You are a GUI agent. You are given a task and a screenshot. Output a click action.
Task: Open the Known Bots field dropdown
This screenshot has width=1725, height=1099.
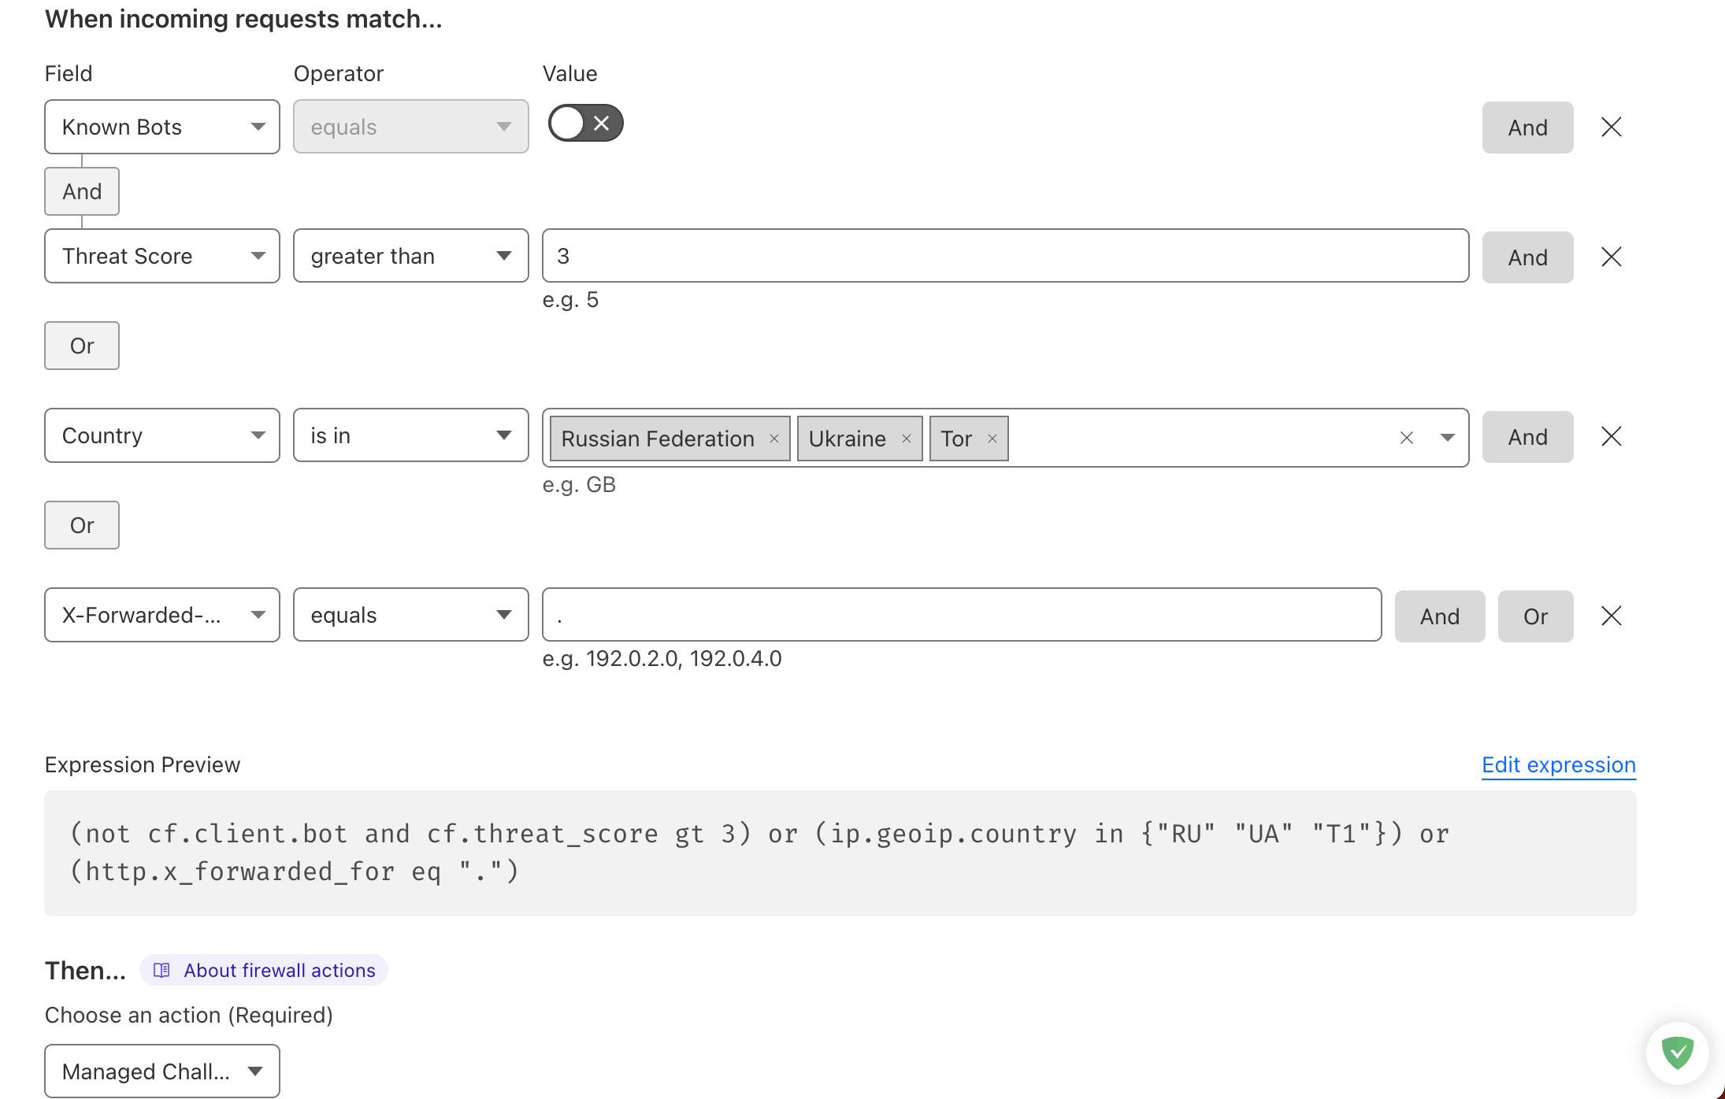pyautogui.click(x=162, y=127)
